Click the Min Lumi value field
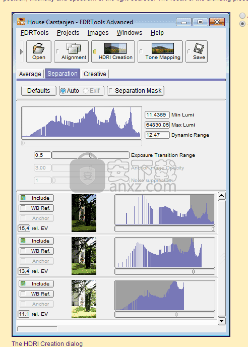 point(157,115)
